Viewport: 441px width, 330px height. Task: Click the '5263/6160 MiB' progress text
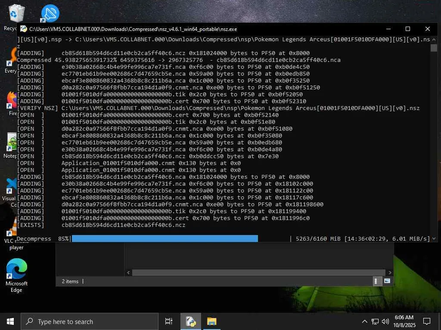pos(318,238)
